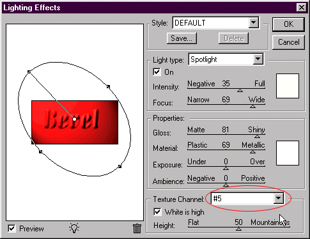310x239 pixels.
Task: Click the red Bevel preview image
Action: click(x=75, y=122)
